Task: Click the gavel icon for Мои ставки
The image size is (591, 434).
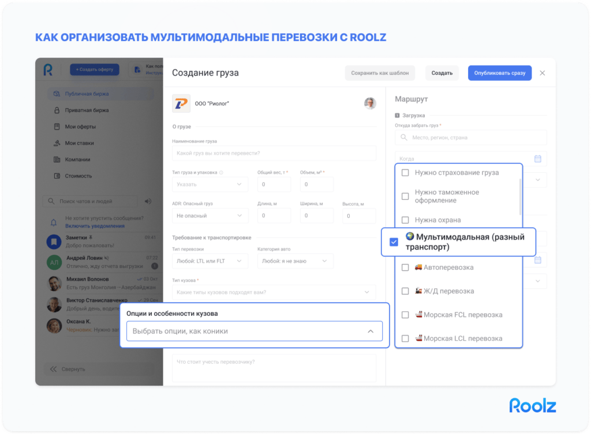Action: [x=57, y=143]
